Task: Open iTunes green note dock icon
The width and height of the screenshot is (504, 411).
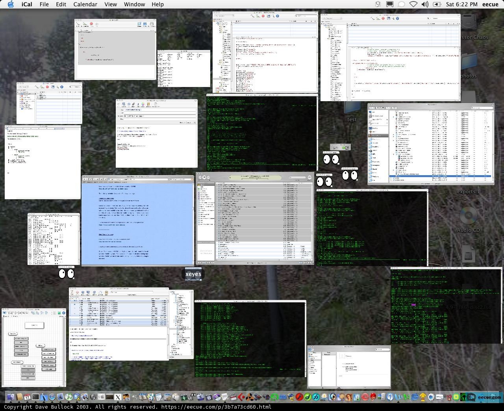Action: [x=69, y=397]
